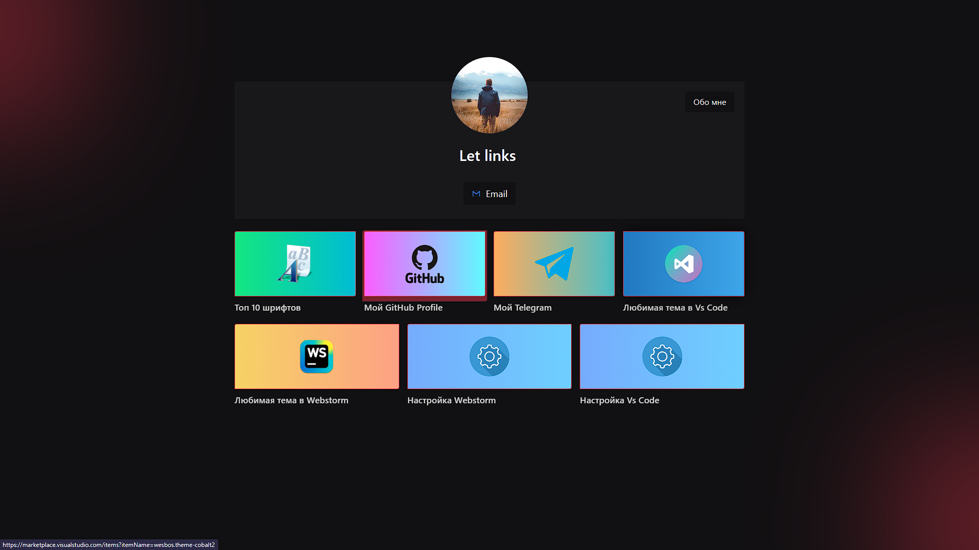Open the Топ 10 шрифтов link

[x=268, y=308]
